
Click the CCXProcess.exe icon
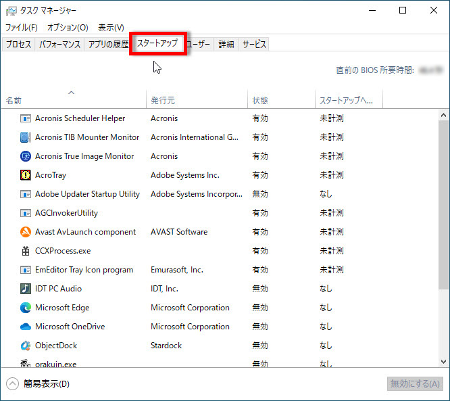coord(26,251)
